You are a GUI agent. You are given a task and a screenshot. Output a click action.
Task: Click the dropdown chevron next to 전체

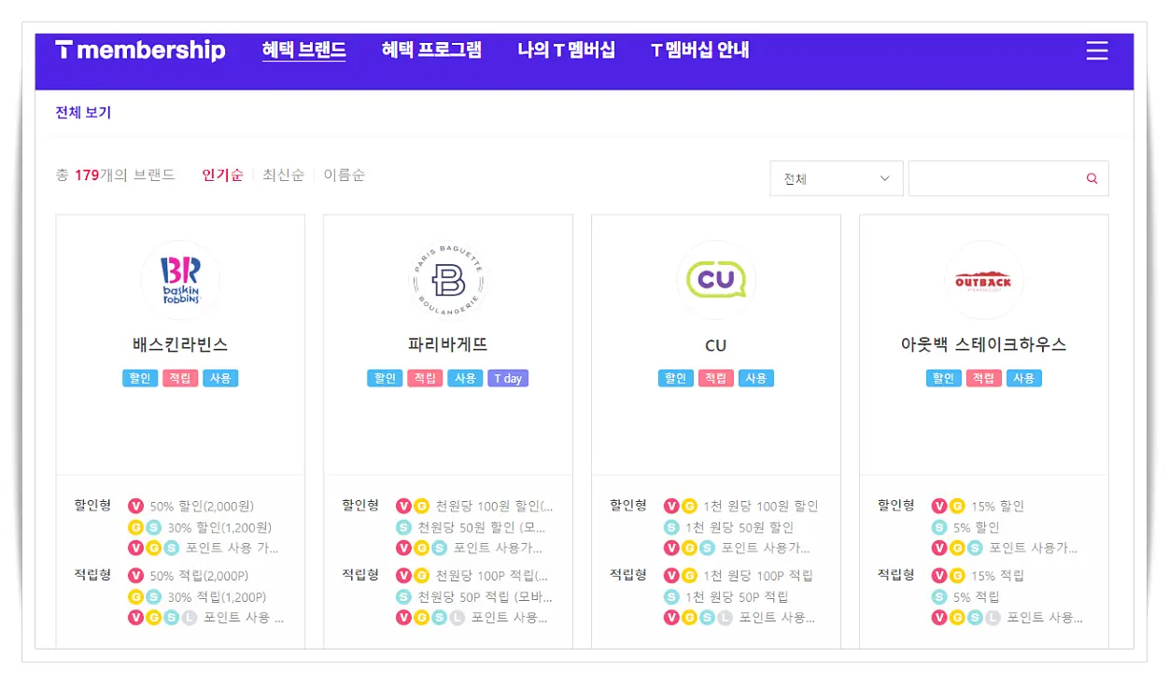click(881, 178)
